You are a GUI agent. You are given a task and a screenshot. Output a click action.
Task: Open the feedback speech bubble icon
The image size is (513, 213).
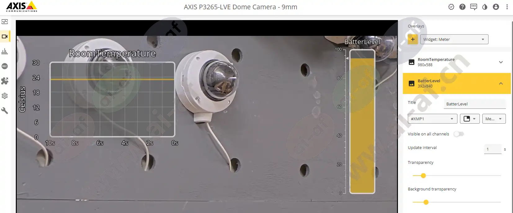[474, 7]
